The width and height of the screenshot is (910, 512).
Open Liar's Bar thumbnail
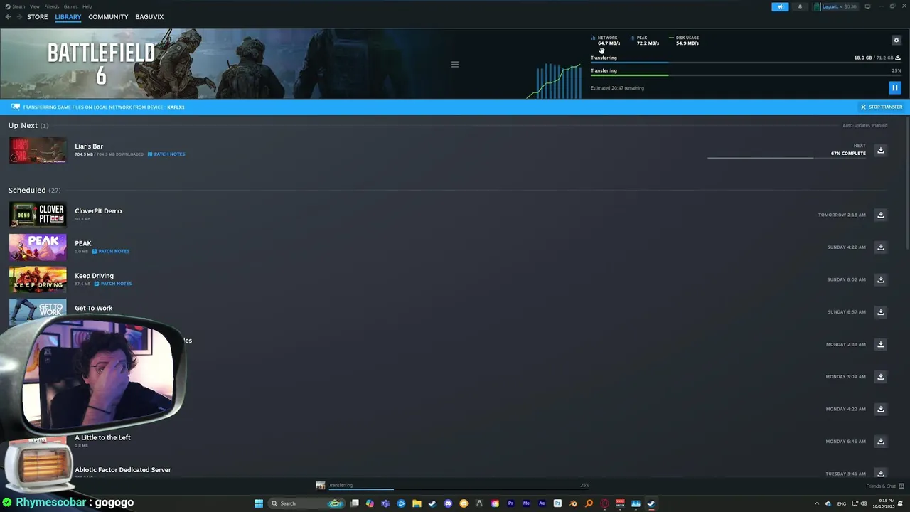coord(38,150)
